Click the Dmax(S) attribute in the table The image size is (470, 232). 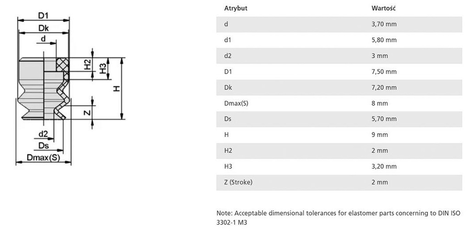point(236,103)
